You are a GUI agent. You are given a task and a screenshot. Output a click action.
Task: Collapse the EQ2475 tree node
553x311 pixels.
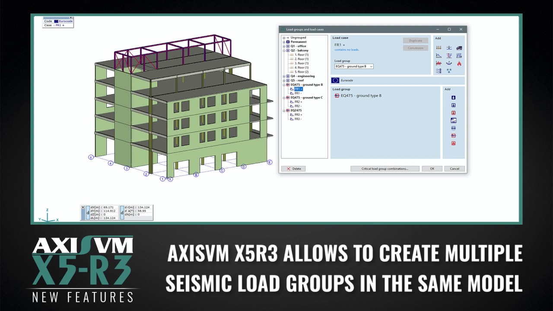[284, 111]
